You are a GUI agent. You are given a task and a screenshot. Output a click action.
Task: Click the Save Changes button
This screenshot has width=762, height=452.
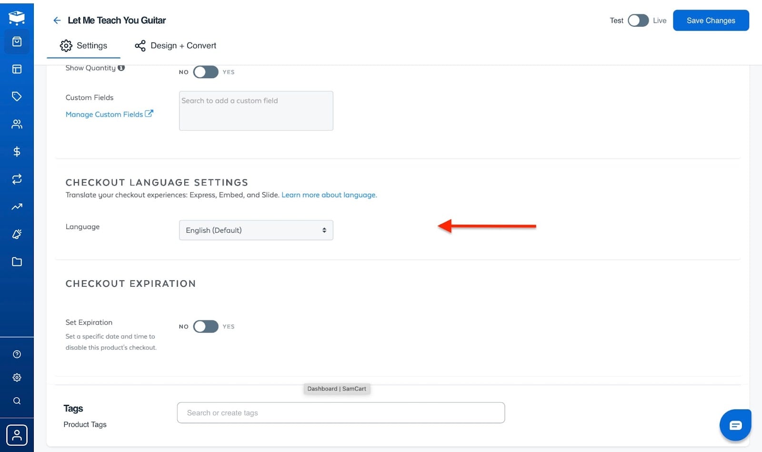(711, 20)
